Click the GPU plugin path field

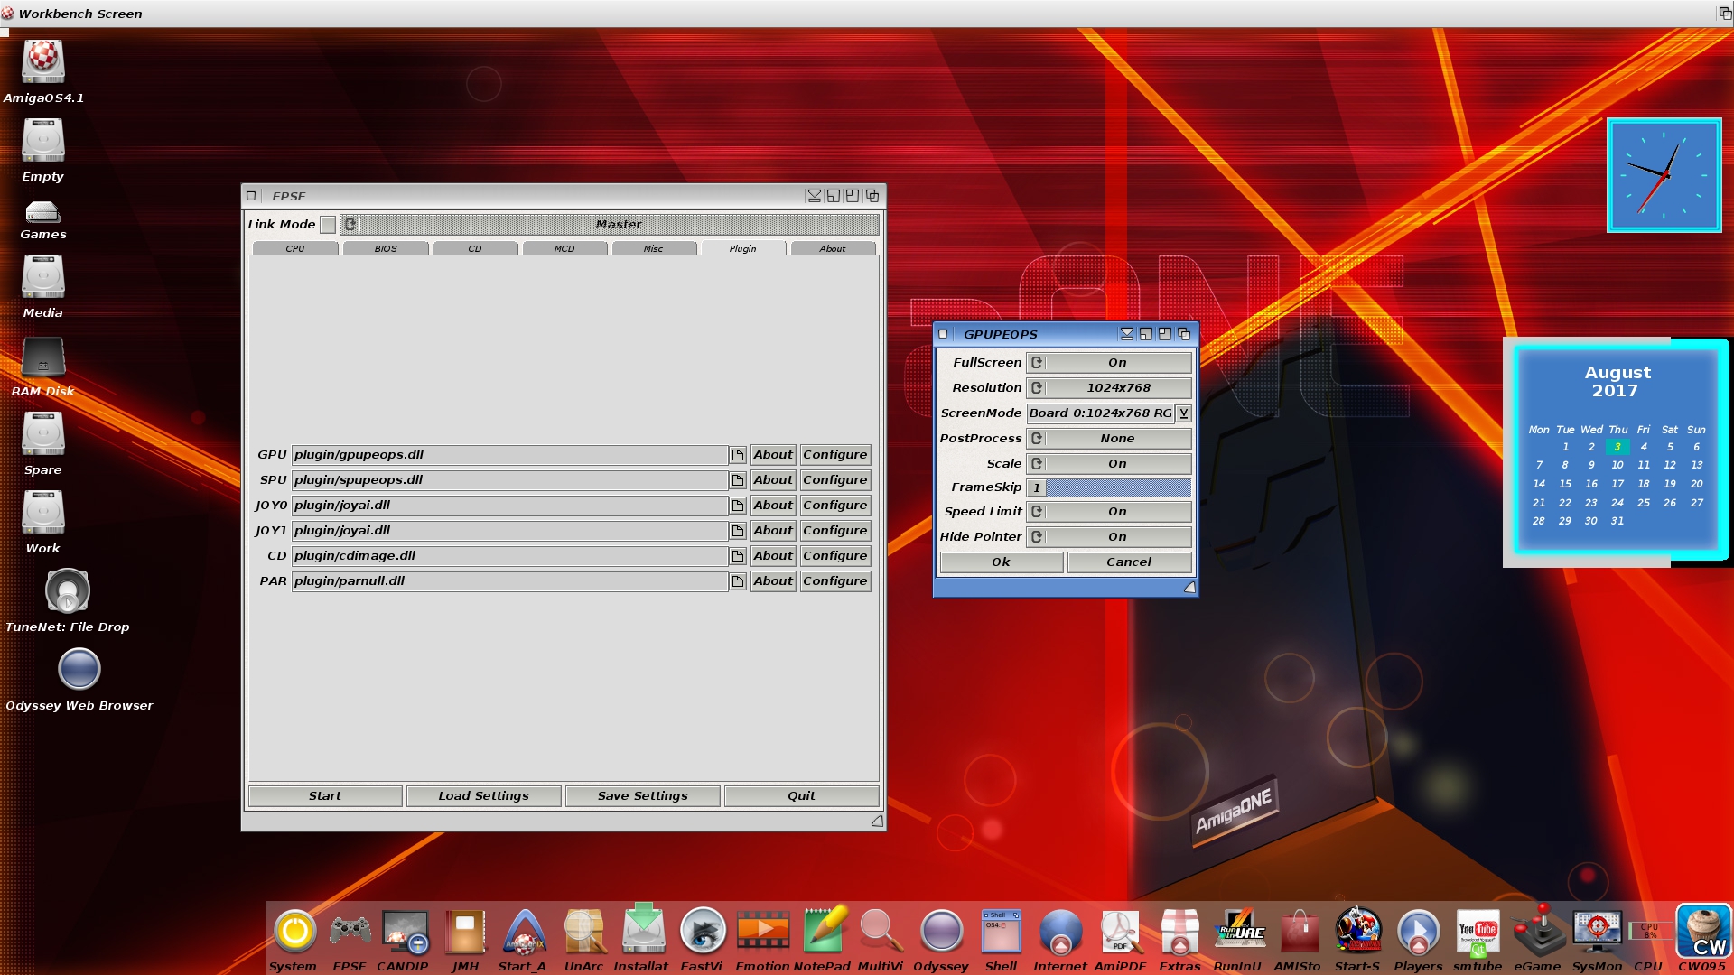point(509,455)
